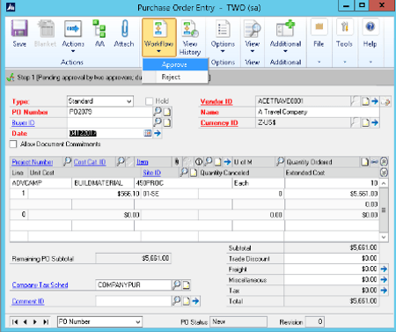The image size is (396, 332).
Task: Open the Comment ID link
Action: pyautogui.click(x=28, y=301)
